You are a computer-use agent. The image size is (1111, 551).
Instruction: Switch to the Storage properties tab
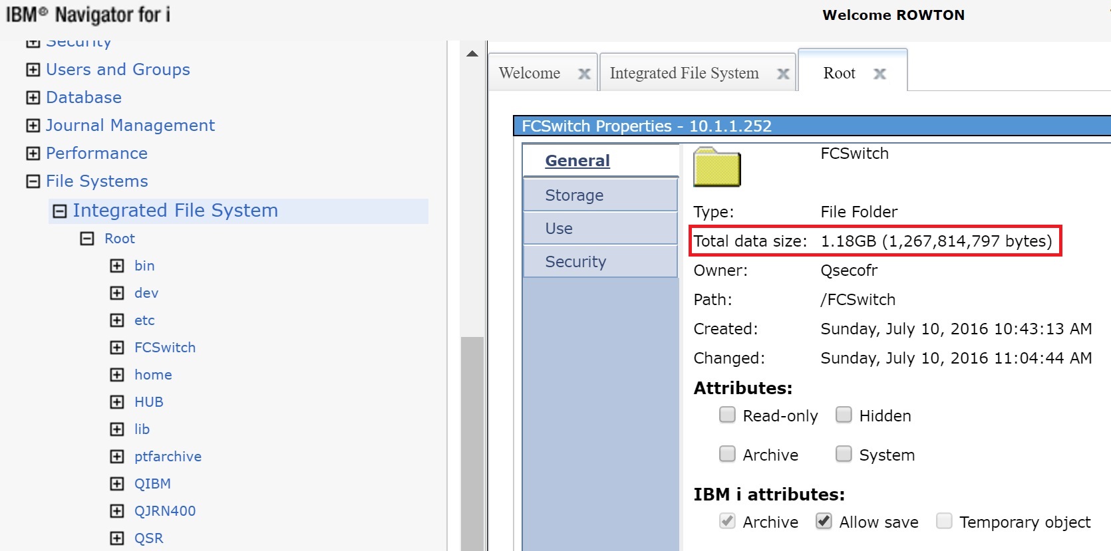pyautogui.click(x=574, y=195)
